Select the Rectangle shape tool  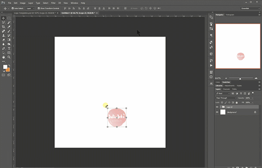point(9,53)
